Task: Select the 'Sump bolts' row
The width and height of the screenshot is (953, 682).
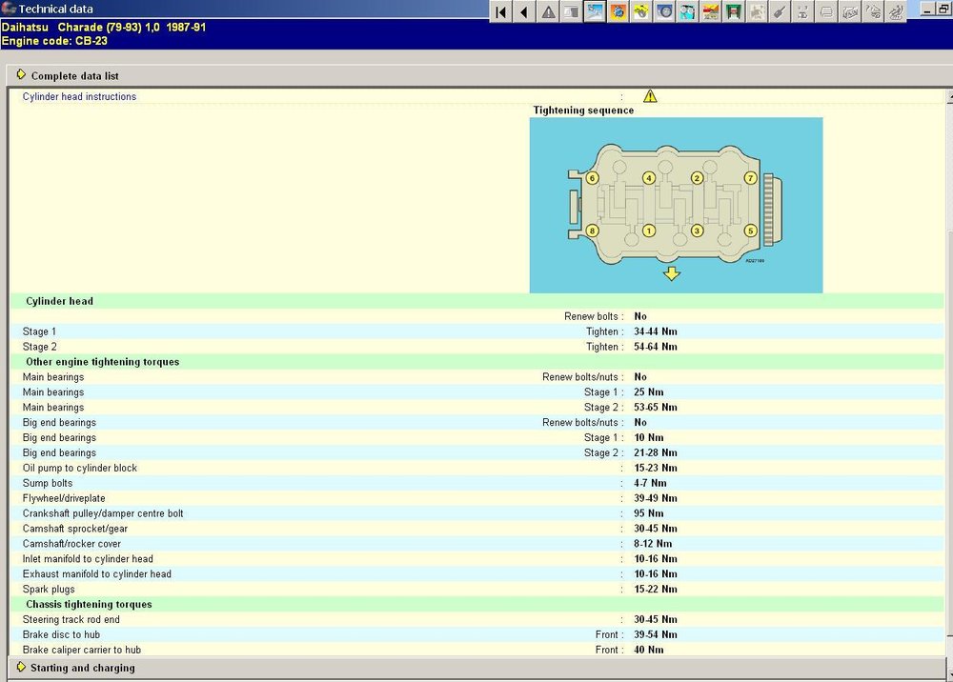Action: pos(477,484)
